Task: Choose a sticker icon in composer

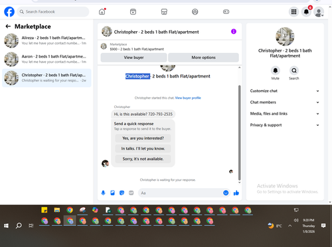Action: click(x=122, y=193)
